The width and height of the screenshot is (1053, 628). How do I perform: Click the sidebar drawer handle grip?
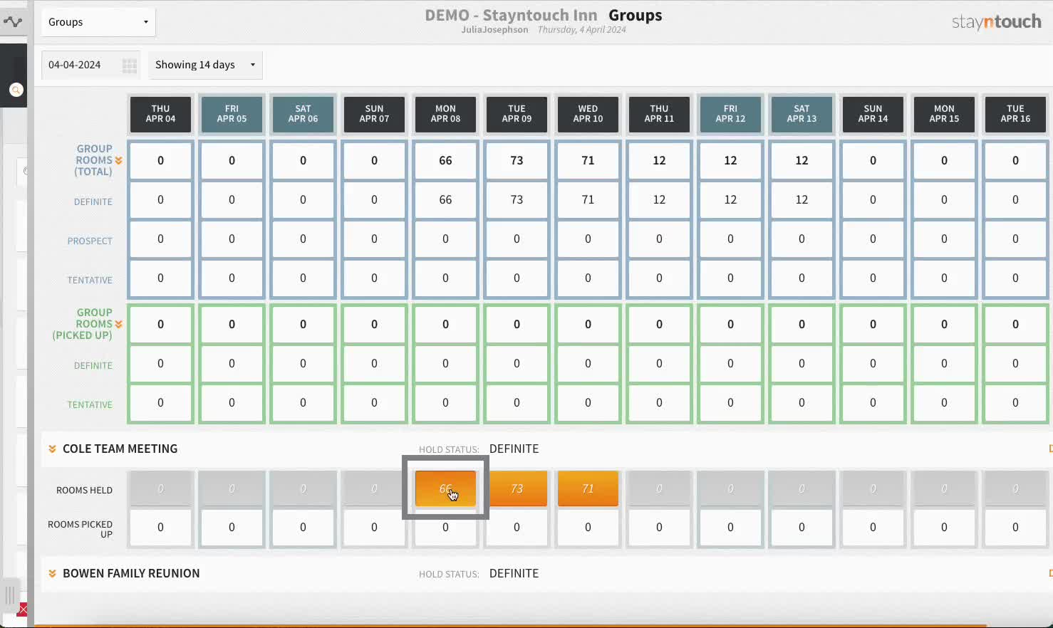pos(10,595)
